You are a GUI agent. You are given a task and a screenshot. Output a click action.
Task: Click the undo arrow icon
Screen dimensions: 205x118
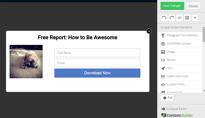pos(164,18)
